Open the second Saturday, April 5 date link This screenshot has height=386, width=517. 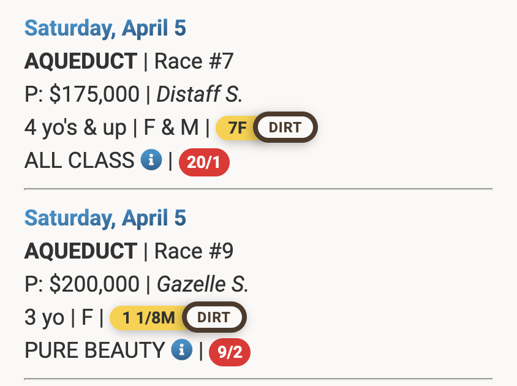pyautogui.click(x=105, y=218)
